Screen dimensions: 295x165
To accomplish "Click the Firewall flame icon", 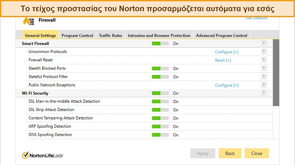I will click(x=29, y=21).
